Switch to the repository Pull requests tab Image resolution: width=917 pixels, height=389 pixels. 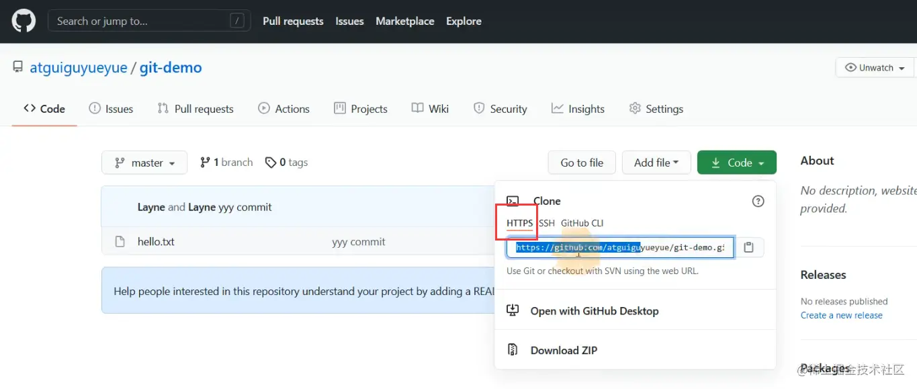click(x=195, y=109)
